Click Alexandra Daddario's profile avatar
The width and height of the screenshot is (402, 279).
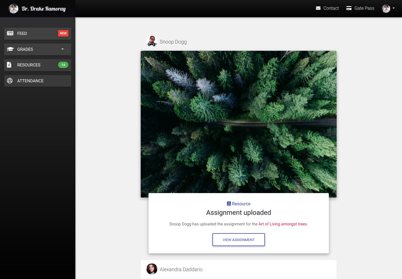pyautogui.click(x=152, y=269)
